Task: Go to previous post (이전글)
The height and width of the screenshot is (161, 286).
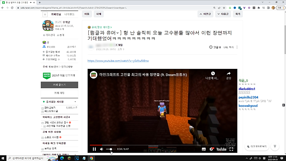Action: click(x=207, y=14)
